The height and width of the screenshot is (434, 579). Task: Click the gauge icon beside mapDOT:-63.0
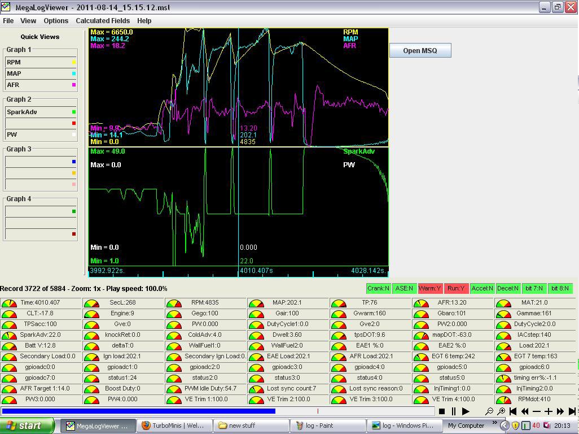click(421, 336)
